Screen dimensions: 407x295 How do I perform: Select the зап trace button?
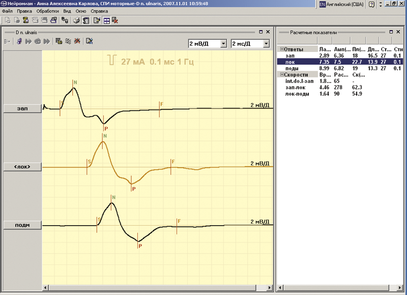coord(22,109)
